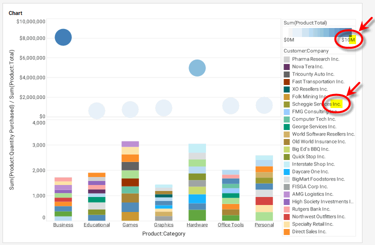Click the Pharma Research Inc. legend swatch
This screenshot has height=245, width=375.
click(287, 59)
